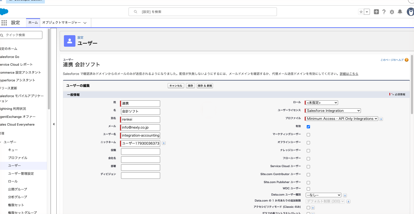This screenshot has width=414, height=214.
Task: Open the オブジェクトマネージャー tab
Action: click(x=61, y=22)
